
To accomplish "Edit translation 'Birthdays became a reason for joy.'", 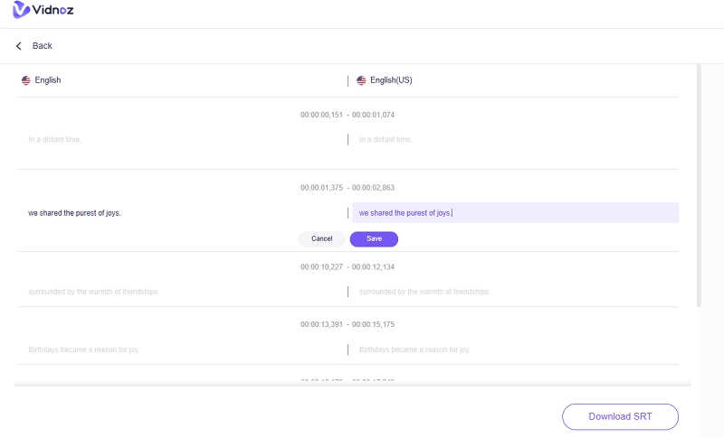I will coord(414,349).
